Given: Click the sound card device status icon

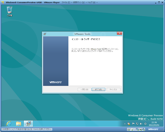Looking at the screenshot, I should click(143, 129).
